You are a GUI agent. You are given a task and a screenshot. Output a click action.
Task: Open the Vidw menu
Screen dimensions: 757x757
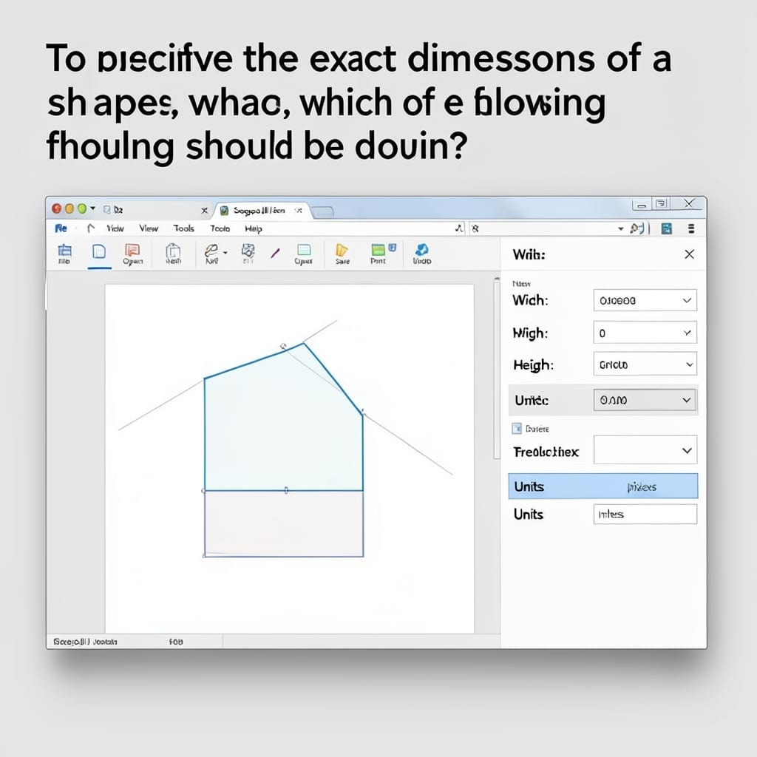(x=115, y=228)
